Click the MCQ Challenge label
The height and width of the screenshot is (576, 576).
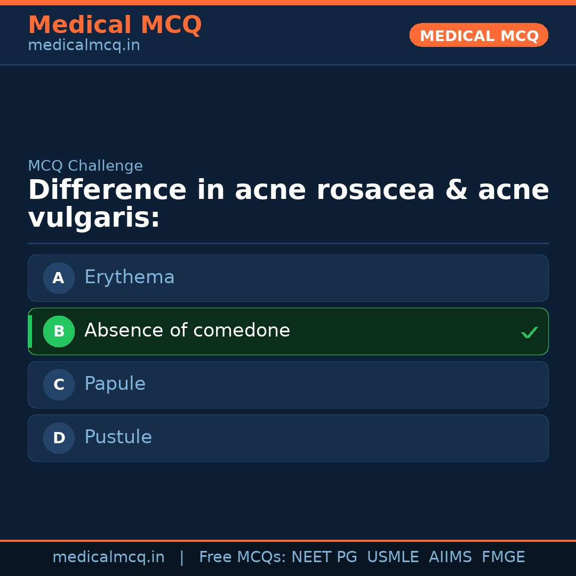[85, 166]
